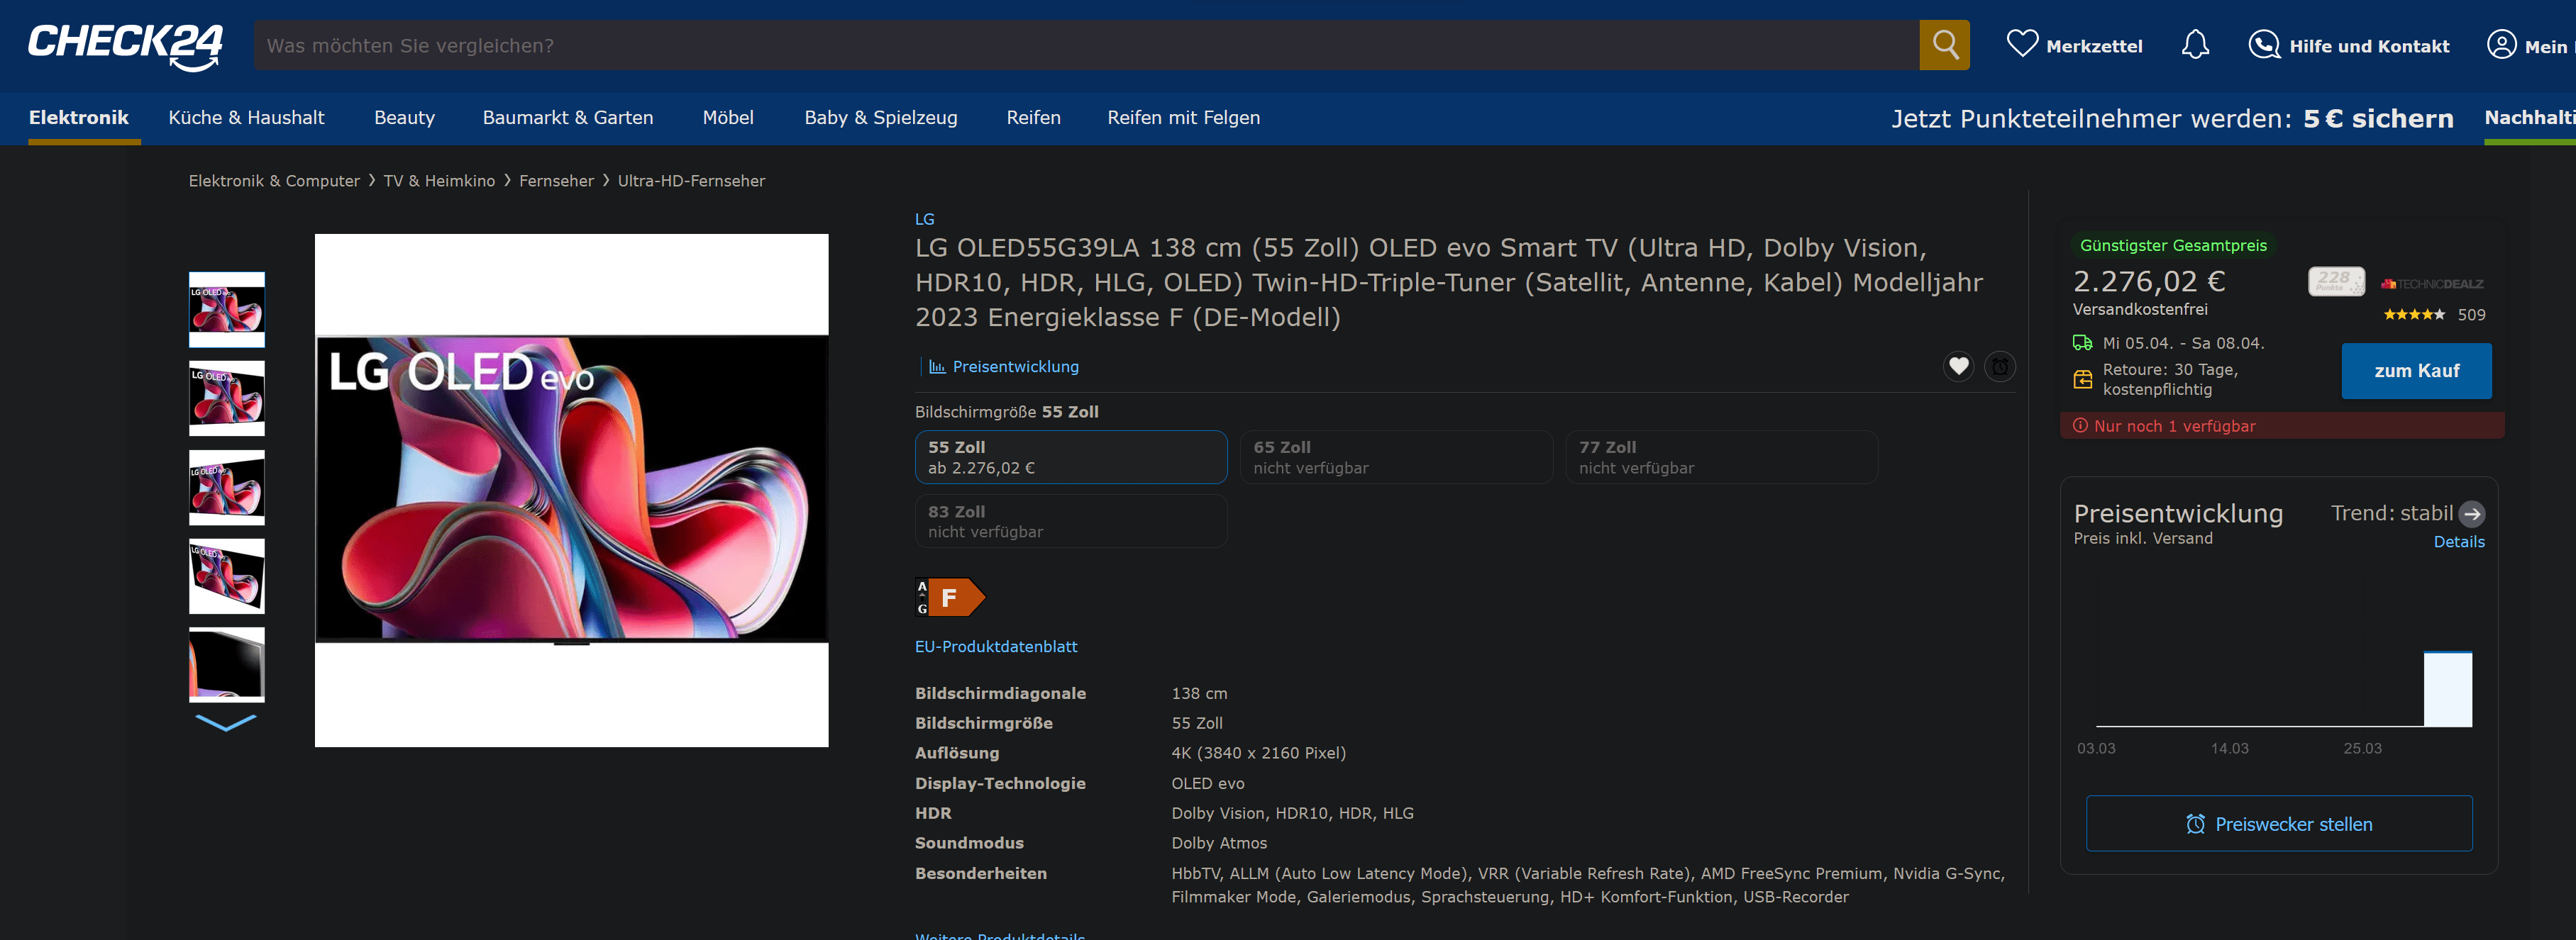This screenshot has width=2576, height=940.
Task: Open Reifen category
Action: click(x=1033, y=118)
